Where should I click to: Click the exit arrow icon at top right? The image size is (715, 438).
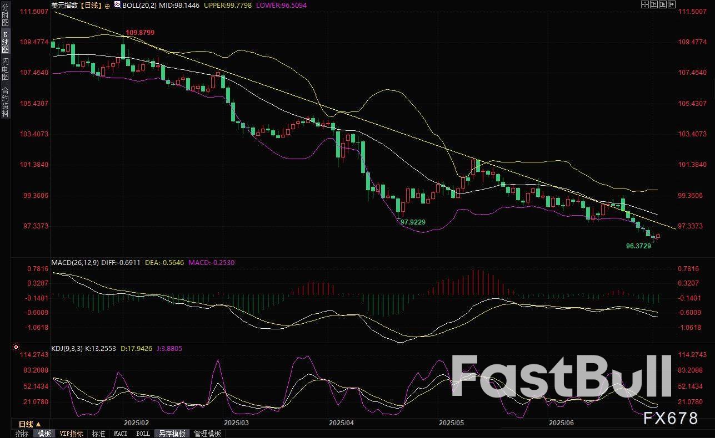coord(672,4)
